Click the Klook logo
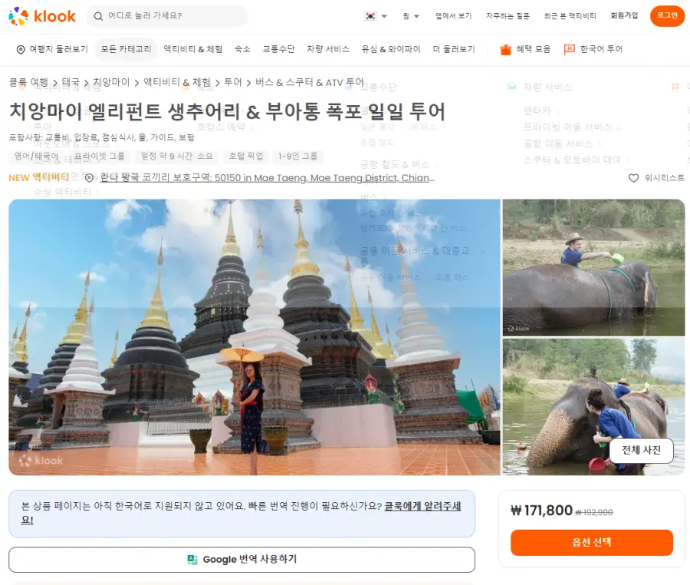The width and height of the screenshot is (690, 585). [x=42, y=16]
